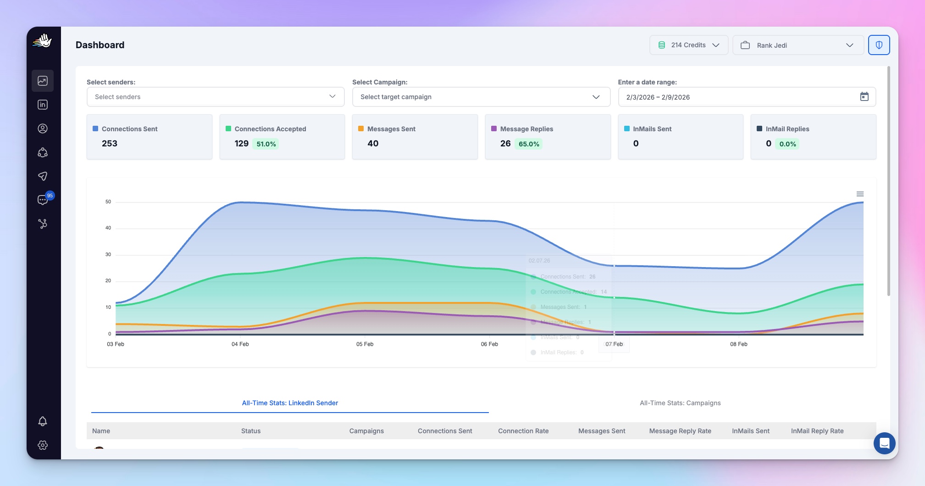Click the Message Reply Rate column header
The image size is (925, 486).
(x=680, y=431)
